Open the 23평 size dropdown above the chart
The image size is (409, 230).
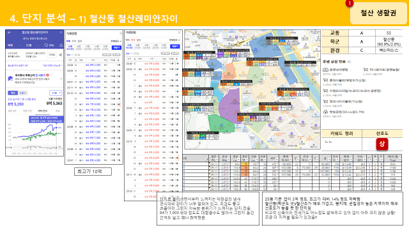click(56, 93)
